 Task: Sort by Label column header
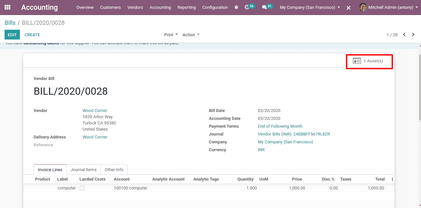pos(62,179)
